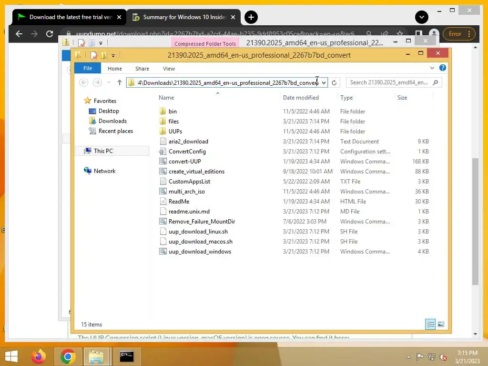Viewport: 488px width, 366px height.
Task: Select Recent places in Favorites
Action: coord(115,131)
